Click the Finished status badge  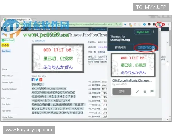8,40
